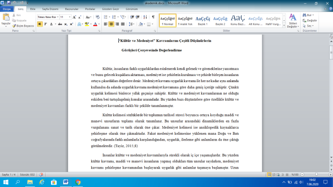Apply yellow text highlight color
The width and height of the screenshot is (333, 187).
87,24
